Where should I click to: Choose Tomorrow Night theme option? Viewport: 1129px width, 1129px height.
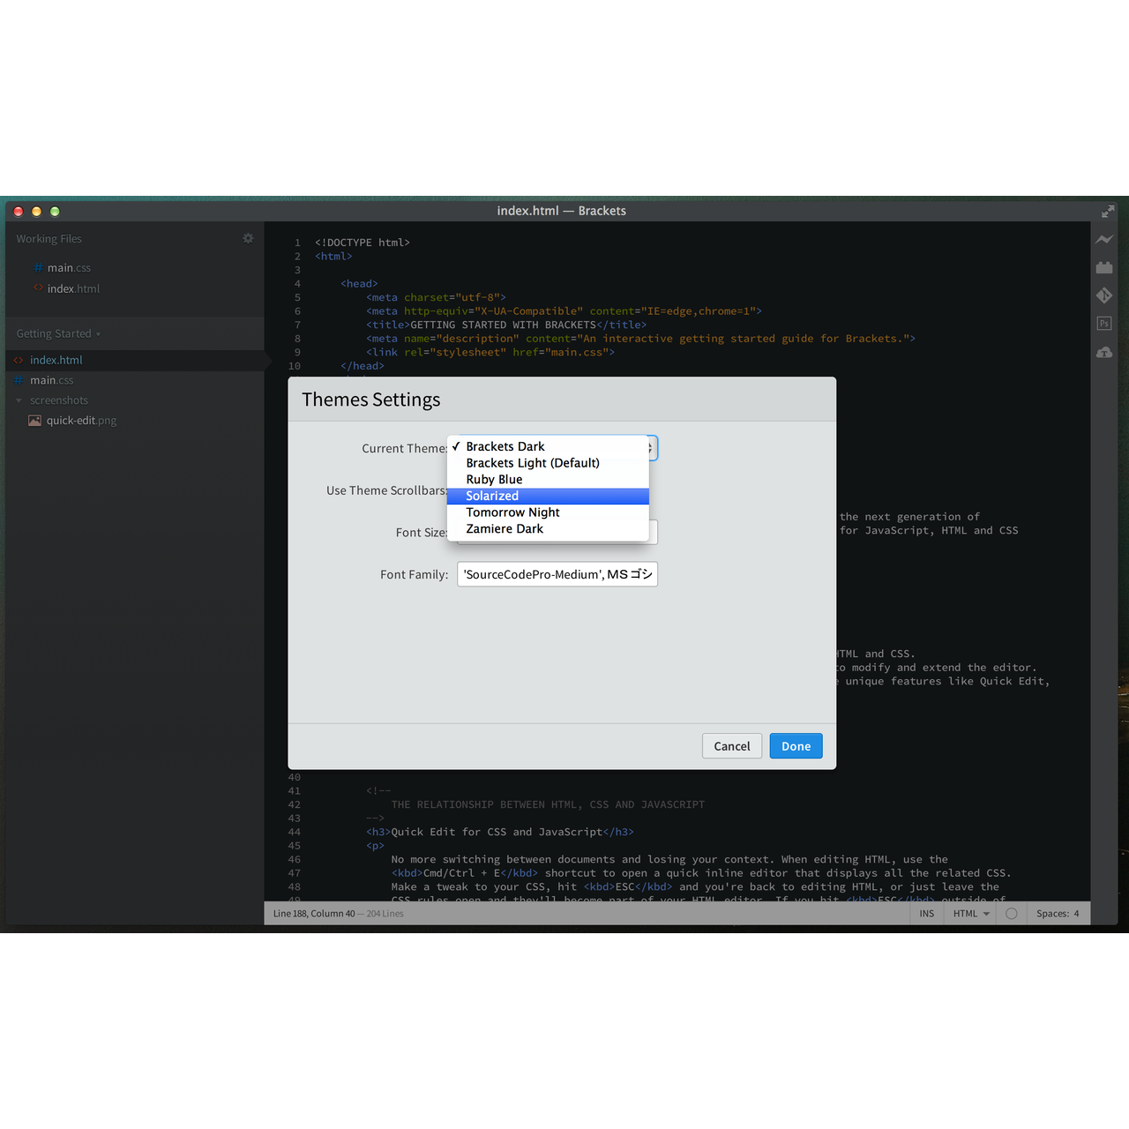(512, 512)
